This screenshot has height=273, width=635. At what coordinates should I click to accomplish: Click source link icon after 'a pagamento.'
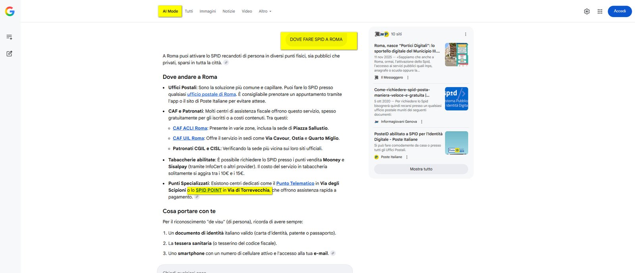tap(197, 197)
